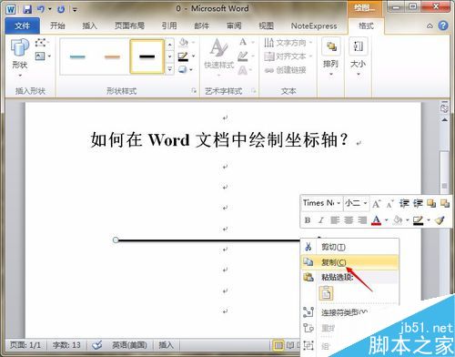Click the line's left end handle
The image size is (455, 357).
pyautogui.click(x=116, y=240)
